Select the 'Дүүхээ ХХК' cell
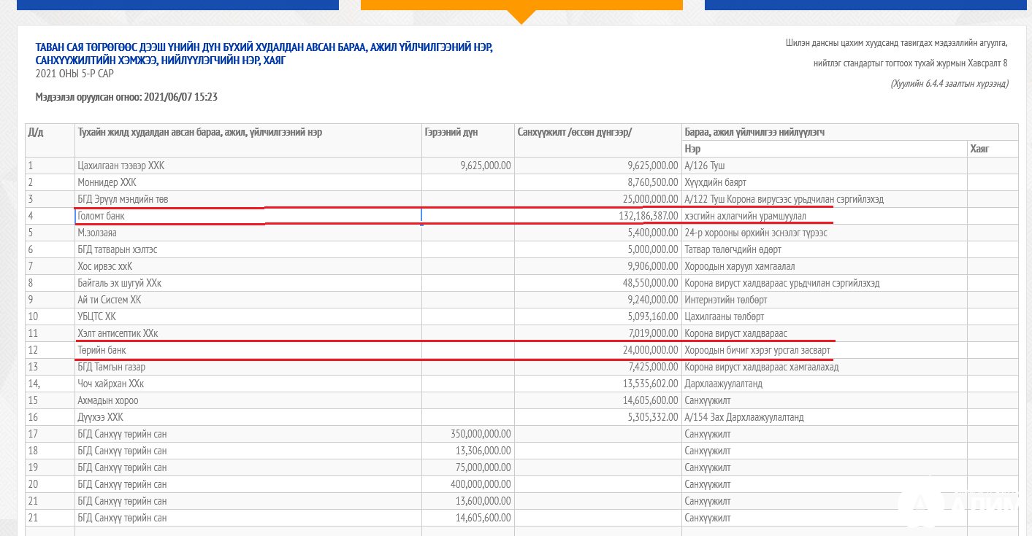Viewport: 1032px width, 536px height. (x=248, y=417)
